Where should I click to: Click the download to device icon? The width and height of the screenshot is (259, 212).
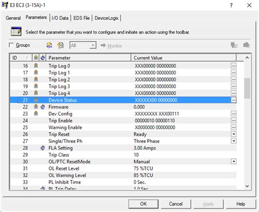pos(234,45)
